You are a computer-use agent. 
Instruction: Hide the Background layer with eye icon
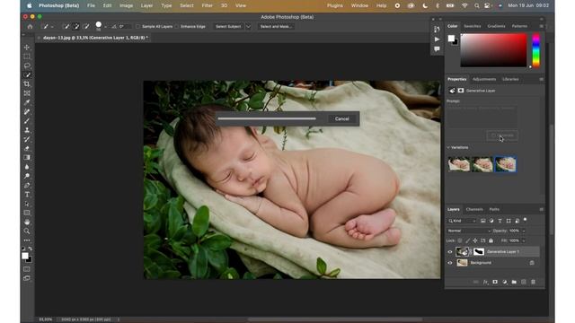coord(450,263)
